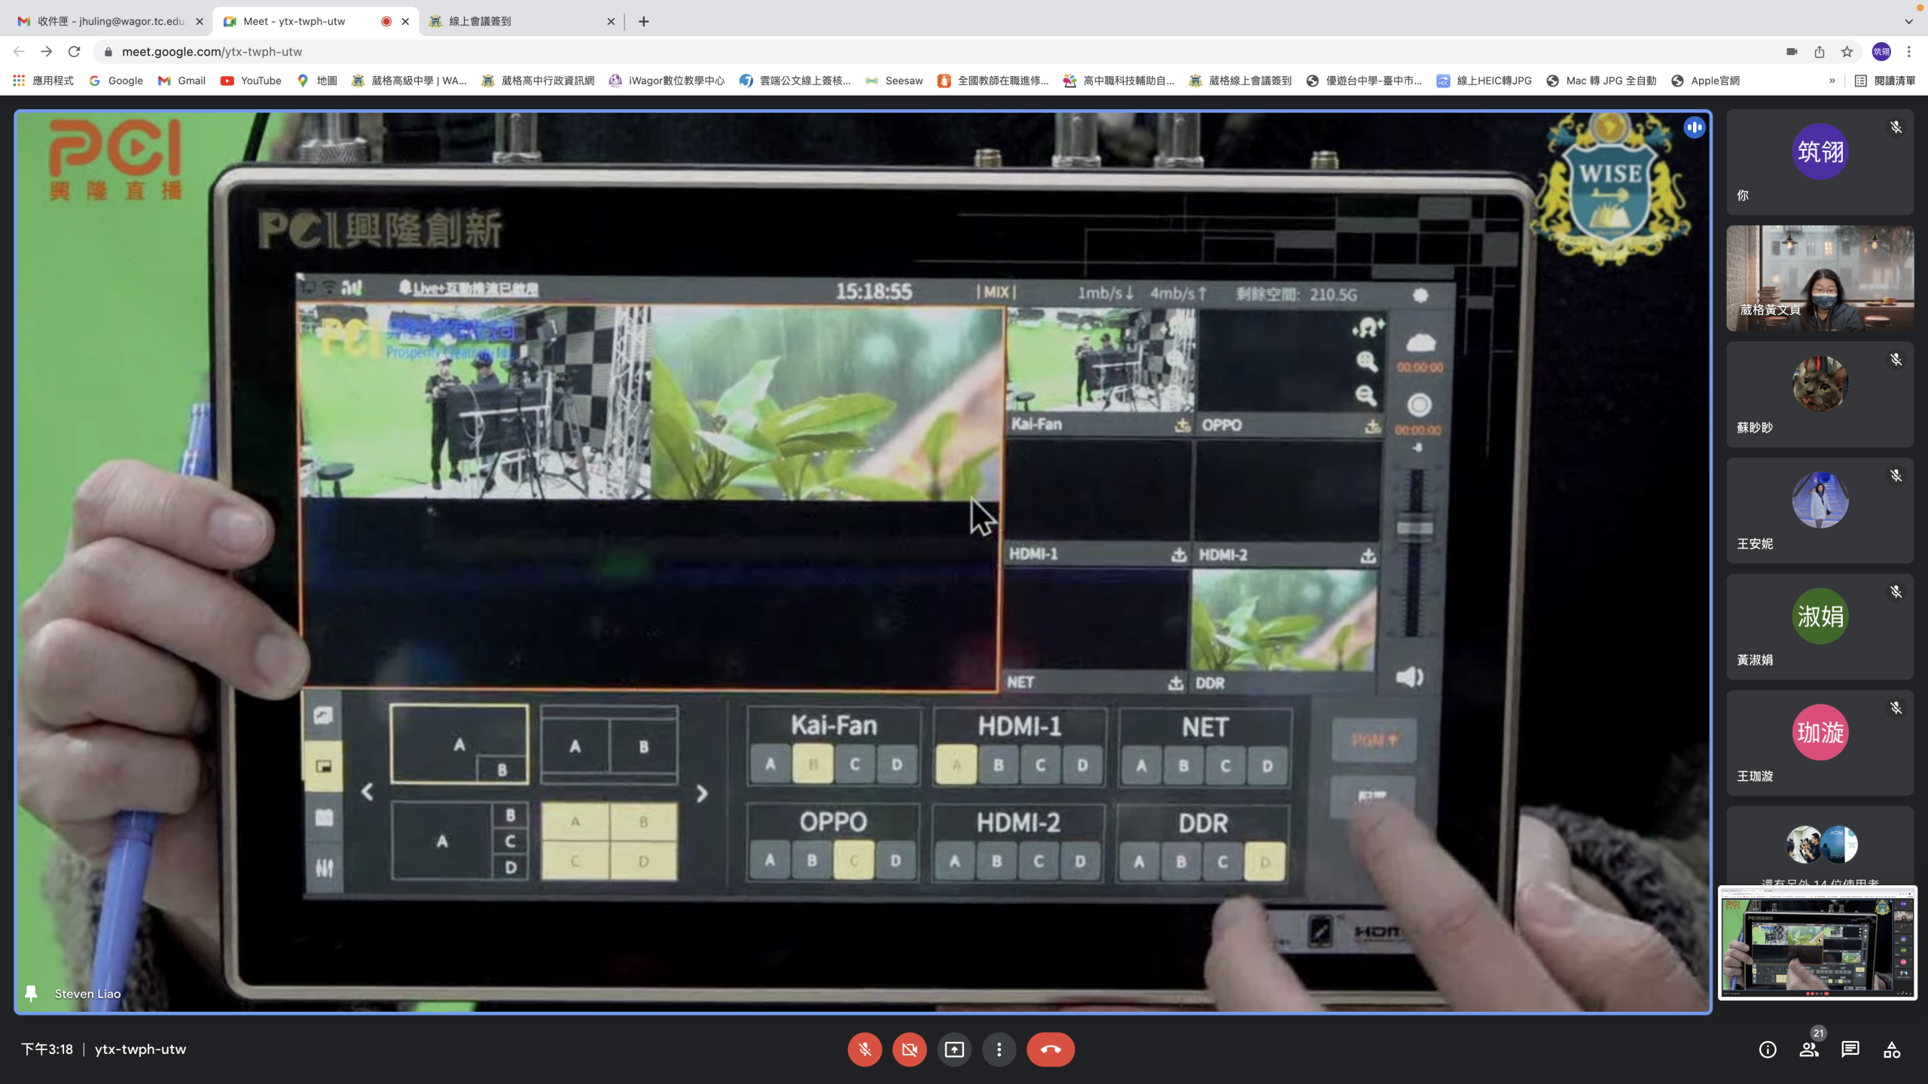This screenshot has width=1928, height=1084.
Task: Open the Meet activities icon
Action: coord(1891,1049)
